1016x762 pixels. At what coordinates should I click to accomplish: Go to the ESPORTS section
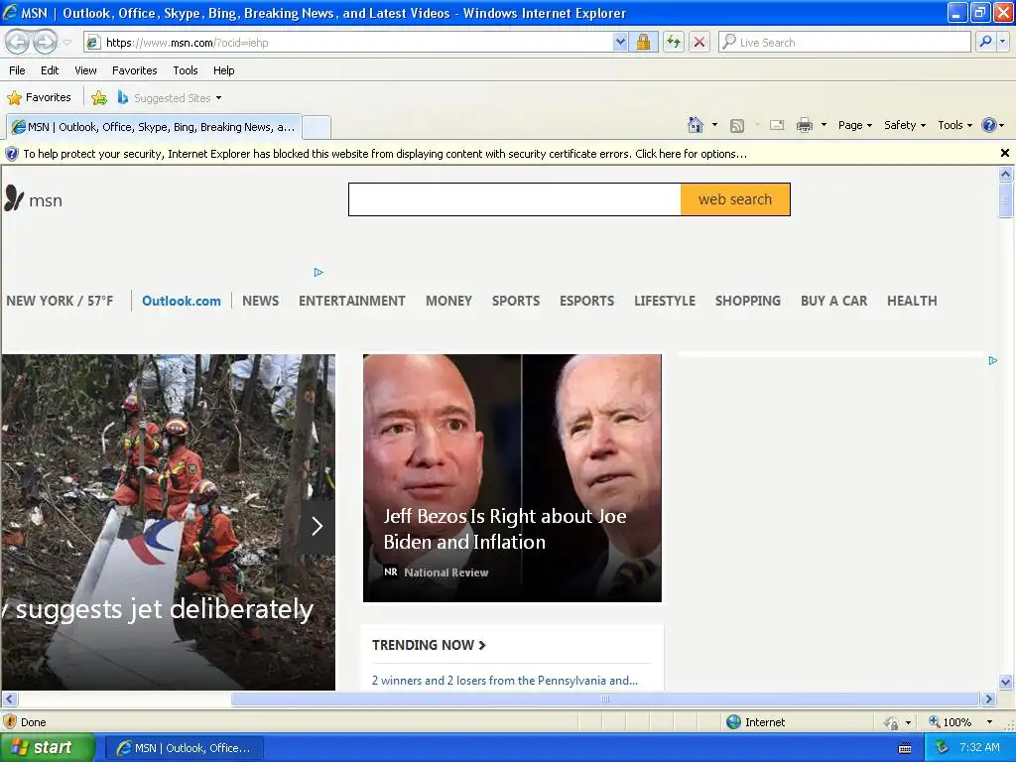pos(587,301)
